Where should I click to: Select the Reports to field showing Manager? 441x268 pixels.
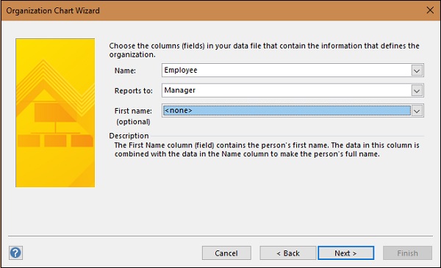[293, 90]
